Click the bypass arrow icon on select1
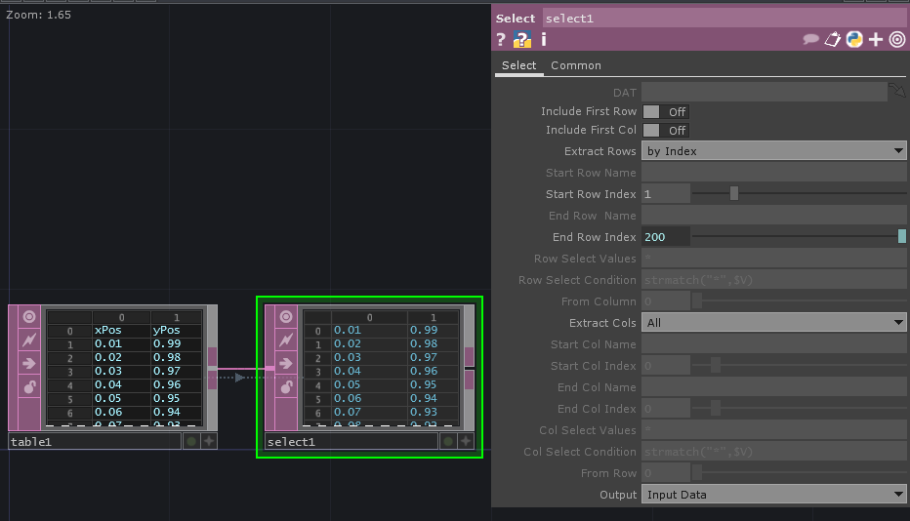The image size is (910, 521). pos(286,364)
